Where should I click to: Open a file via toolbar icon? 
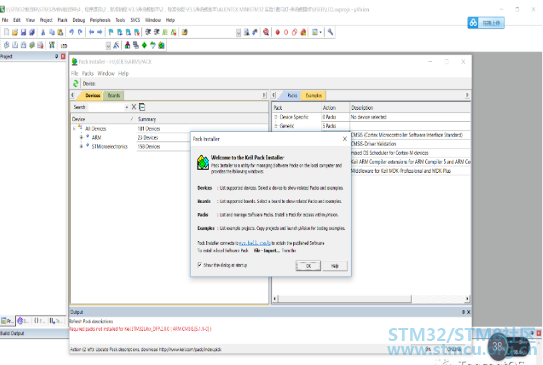coord(15,32)
